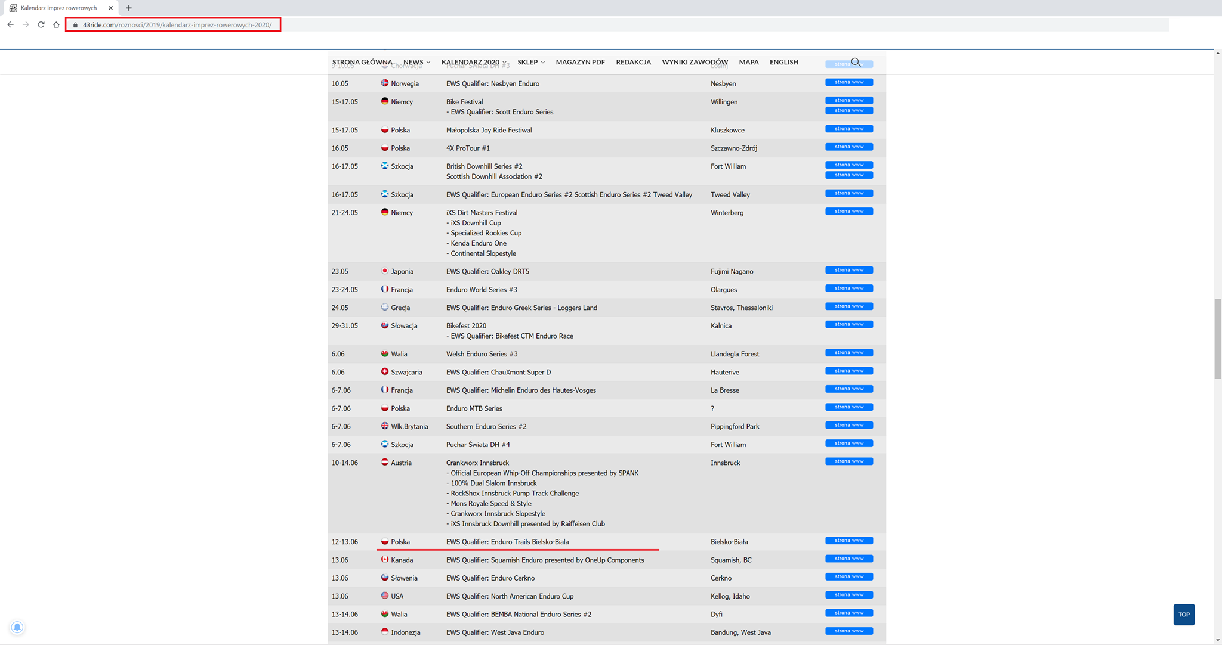The width and height of the screenshot is (1222, 645).
Task: Expand the NEWS dropdown menu
Action: (416, 62)
